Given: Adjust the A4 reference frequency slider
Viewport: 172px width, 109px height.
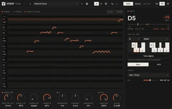Looking at the screenshot, I should tap(150, 80).
